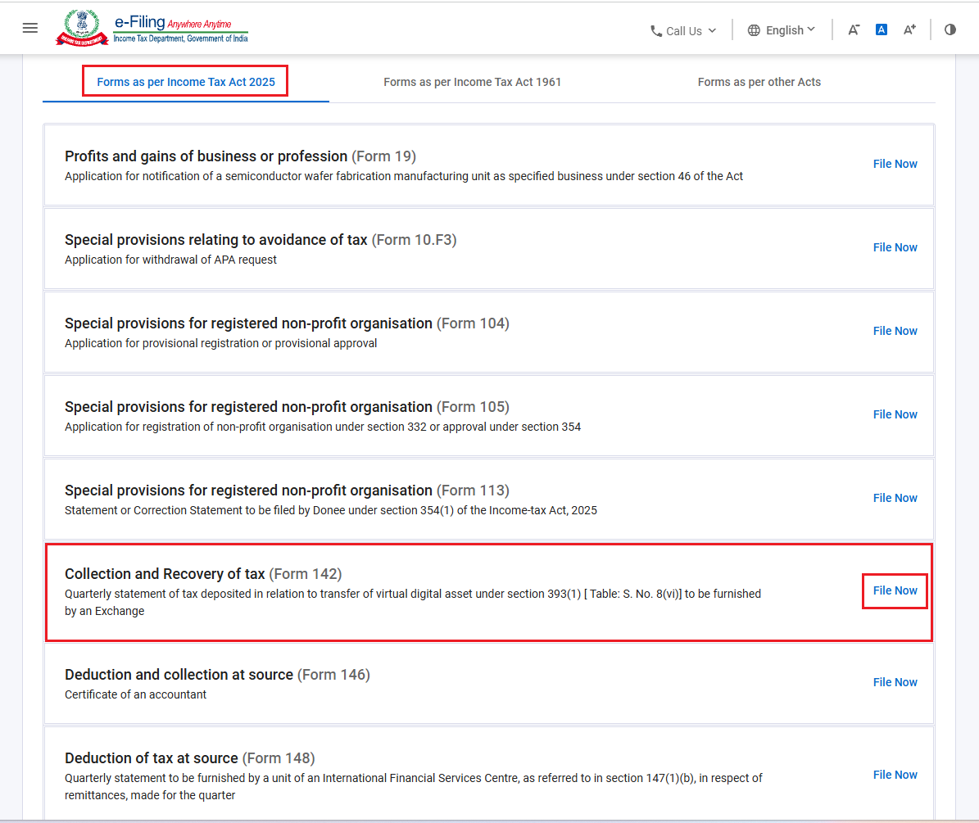Switch to Forms as per other Acts tab
This screenshot has height=823, width=979.
(759, 82)
